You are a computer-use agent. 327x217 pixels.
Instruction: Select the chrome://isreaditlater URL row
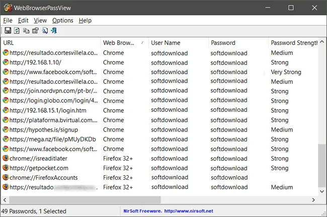click(38, 159)
